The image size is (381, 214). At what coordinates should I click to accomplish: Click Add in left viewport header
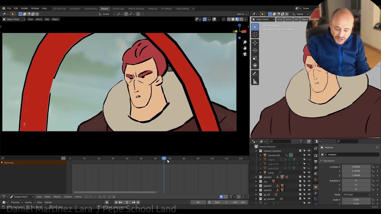[47, 19]
